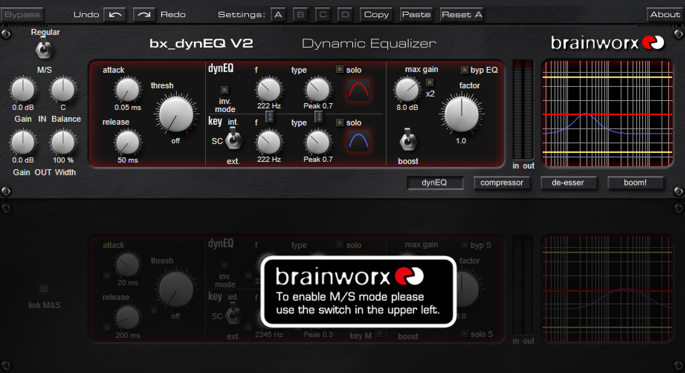Click the Balance knob set to C
This screenshot has width=685, height=373.
63,90
